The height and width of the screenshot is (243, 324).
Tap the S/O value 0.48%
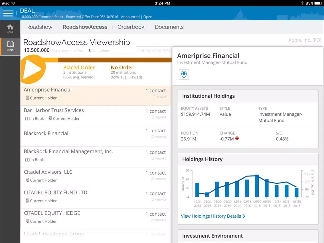[x=282, y=139]
